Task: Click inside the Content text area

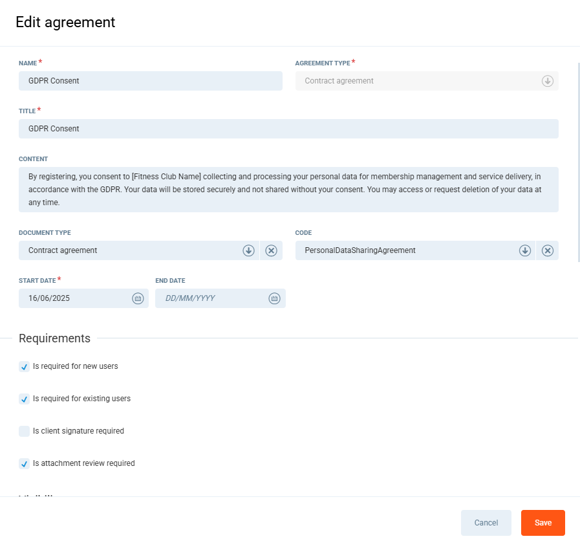Action: [288, 189]
